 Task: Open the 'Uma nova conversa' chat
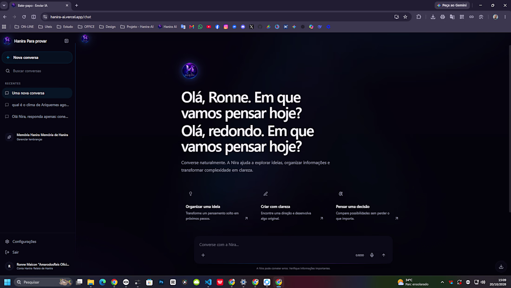[x=37, y=93]
